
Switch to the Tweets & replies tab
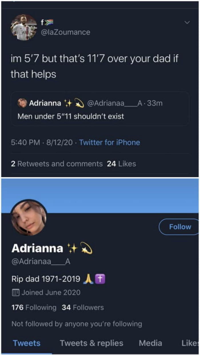(91, 343)
